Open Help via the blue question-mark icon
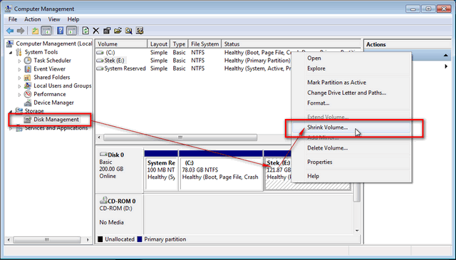The width and height of the screenshot is (456, 260). click(60, 31)
